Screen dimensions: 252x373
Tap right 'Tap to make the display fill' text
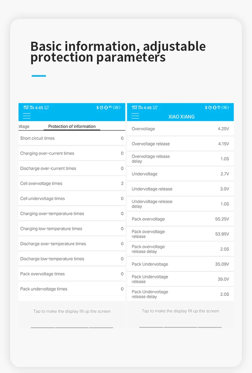pyautogui.click(x=180, y=311)
